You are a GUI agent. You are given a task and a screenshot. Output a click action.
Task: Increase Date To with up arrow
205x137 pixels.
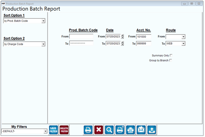click(x=122, y=43)
